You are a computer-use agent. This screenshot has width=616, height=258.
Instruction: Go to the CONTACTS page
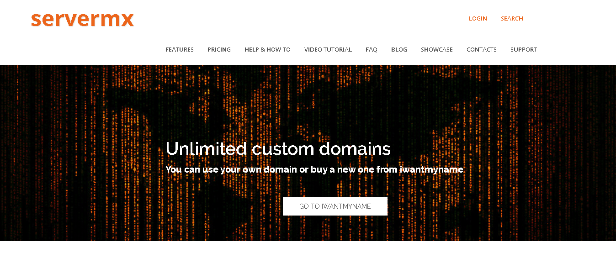point(482,49)
